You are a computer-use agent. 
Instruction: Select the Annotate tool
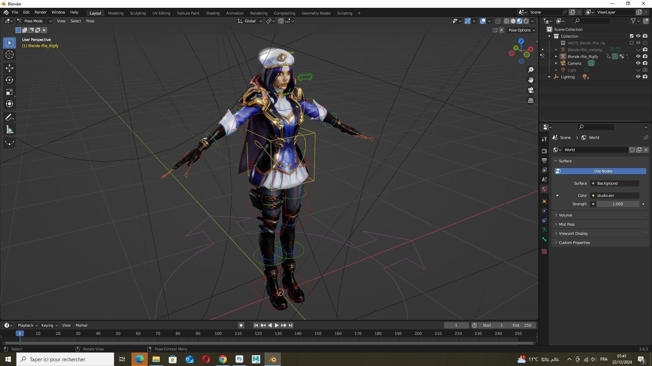click(x=10, y=118)
